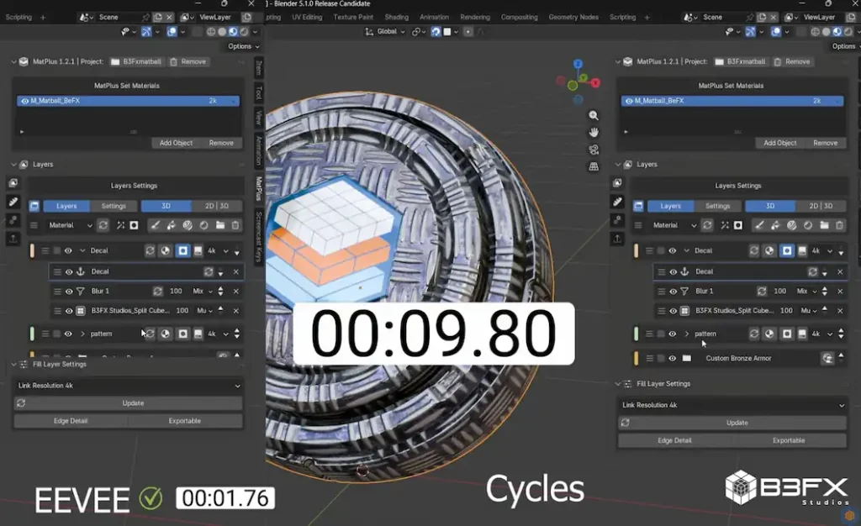Click the orange color tag on the left Decal layer
The height and width of the screenshot is (526, 861).
[x=32, y=250]
